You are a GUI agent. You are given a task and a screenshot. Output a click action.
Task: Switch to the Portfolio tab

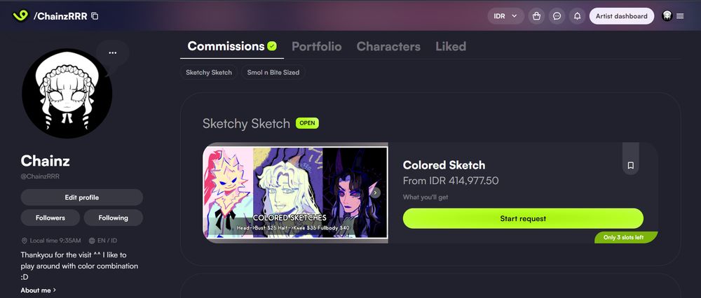pos(317,46)
